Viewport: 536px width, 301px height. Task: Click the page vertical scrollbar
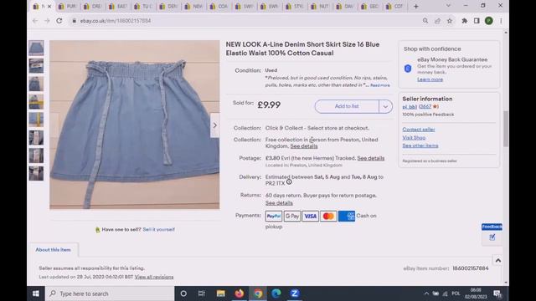click(506, 129)
